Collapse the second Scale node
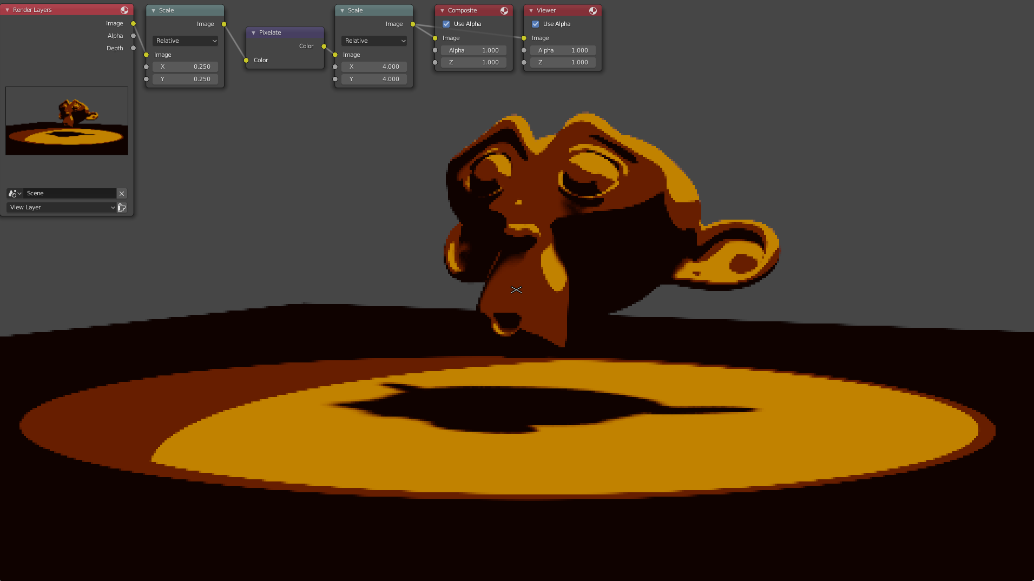This screenshot has height=581, width=1034. point(342,10)
